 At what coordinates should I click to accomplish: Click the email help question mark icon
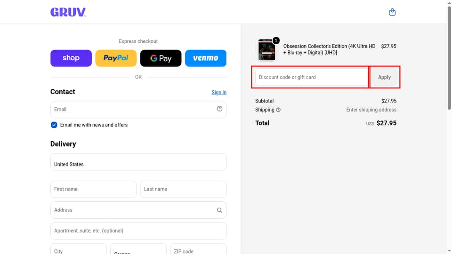[x=219, y=109]
